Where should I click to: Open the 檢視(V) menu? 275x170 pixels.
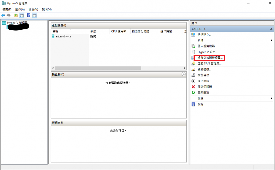pyautogui.click(x=33, y=9)
